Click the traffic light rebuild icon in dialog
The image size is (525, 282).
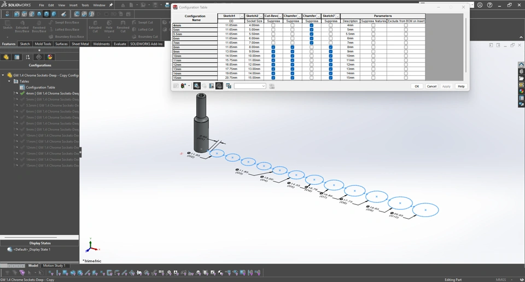183,86
